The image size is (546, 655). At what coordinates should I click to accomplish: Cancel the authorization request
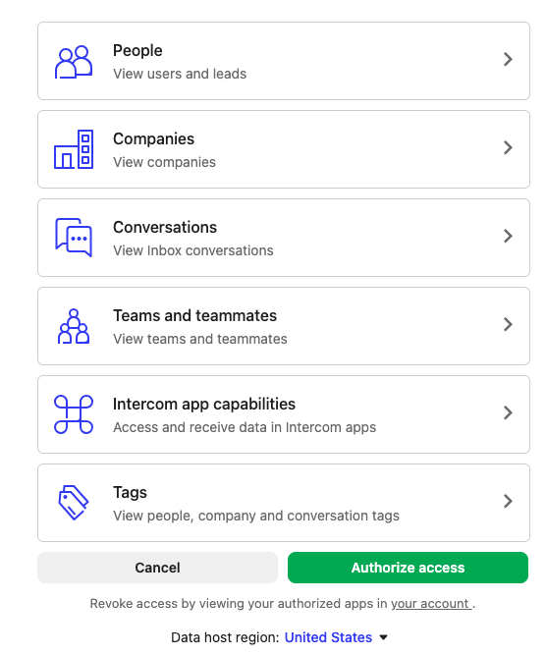click(x=157, y=568)
